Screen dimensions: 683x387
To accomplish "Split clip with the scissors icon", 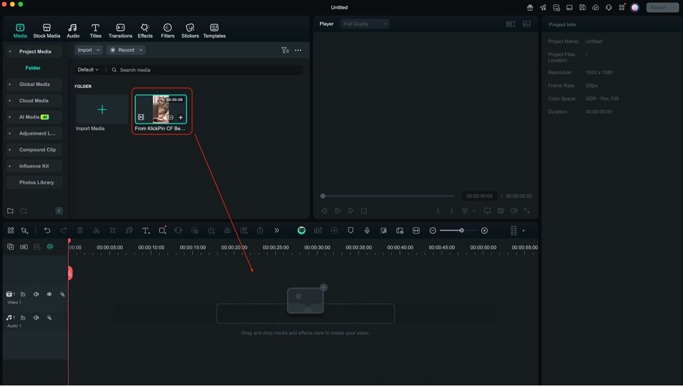I will (96, 231).
